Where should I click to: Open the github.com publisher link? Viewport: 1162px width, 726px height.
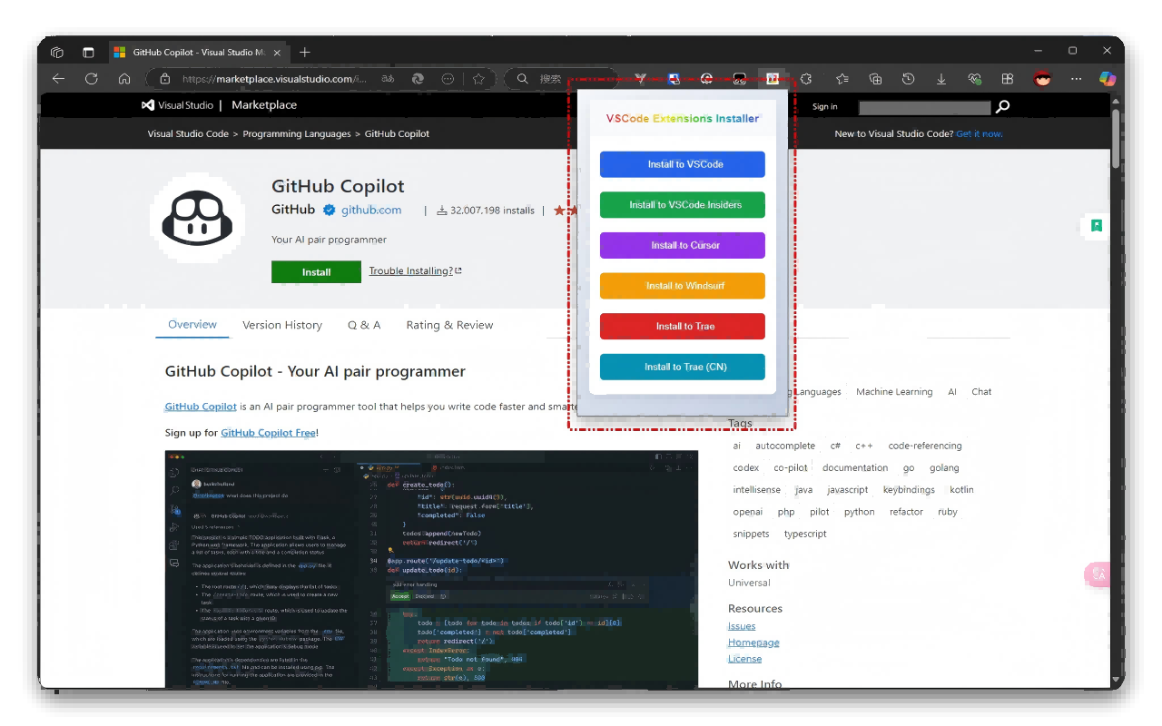click(371, 210)
